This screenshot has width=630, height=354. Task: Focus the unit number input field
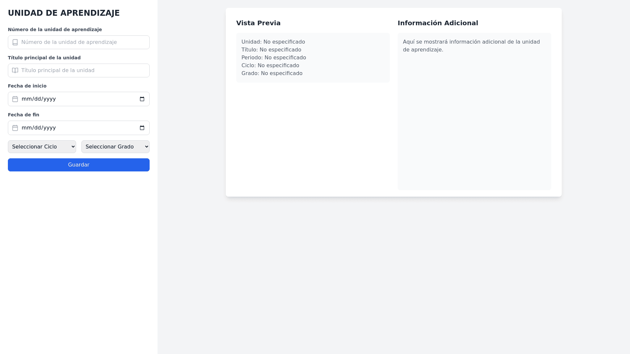[x=82, y=42]
